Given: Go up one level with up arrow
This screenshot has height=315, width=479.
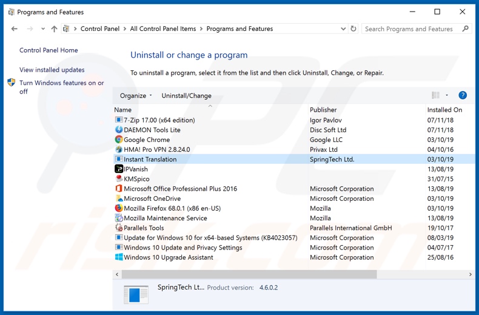Looking at the screenshot, I should [54, 29].
